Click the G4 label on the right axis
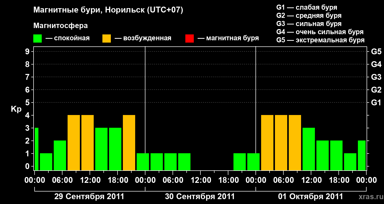This screenshot has height=204, width=384. click(x=376, y=64)
